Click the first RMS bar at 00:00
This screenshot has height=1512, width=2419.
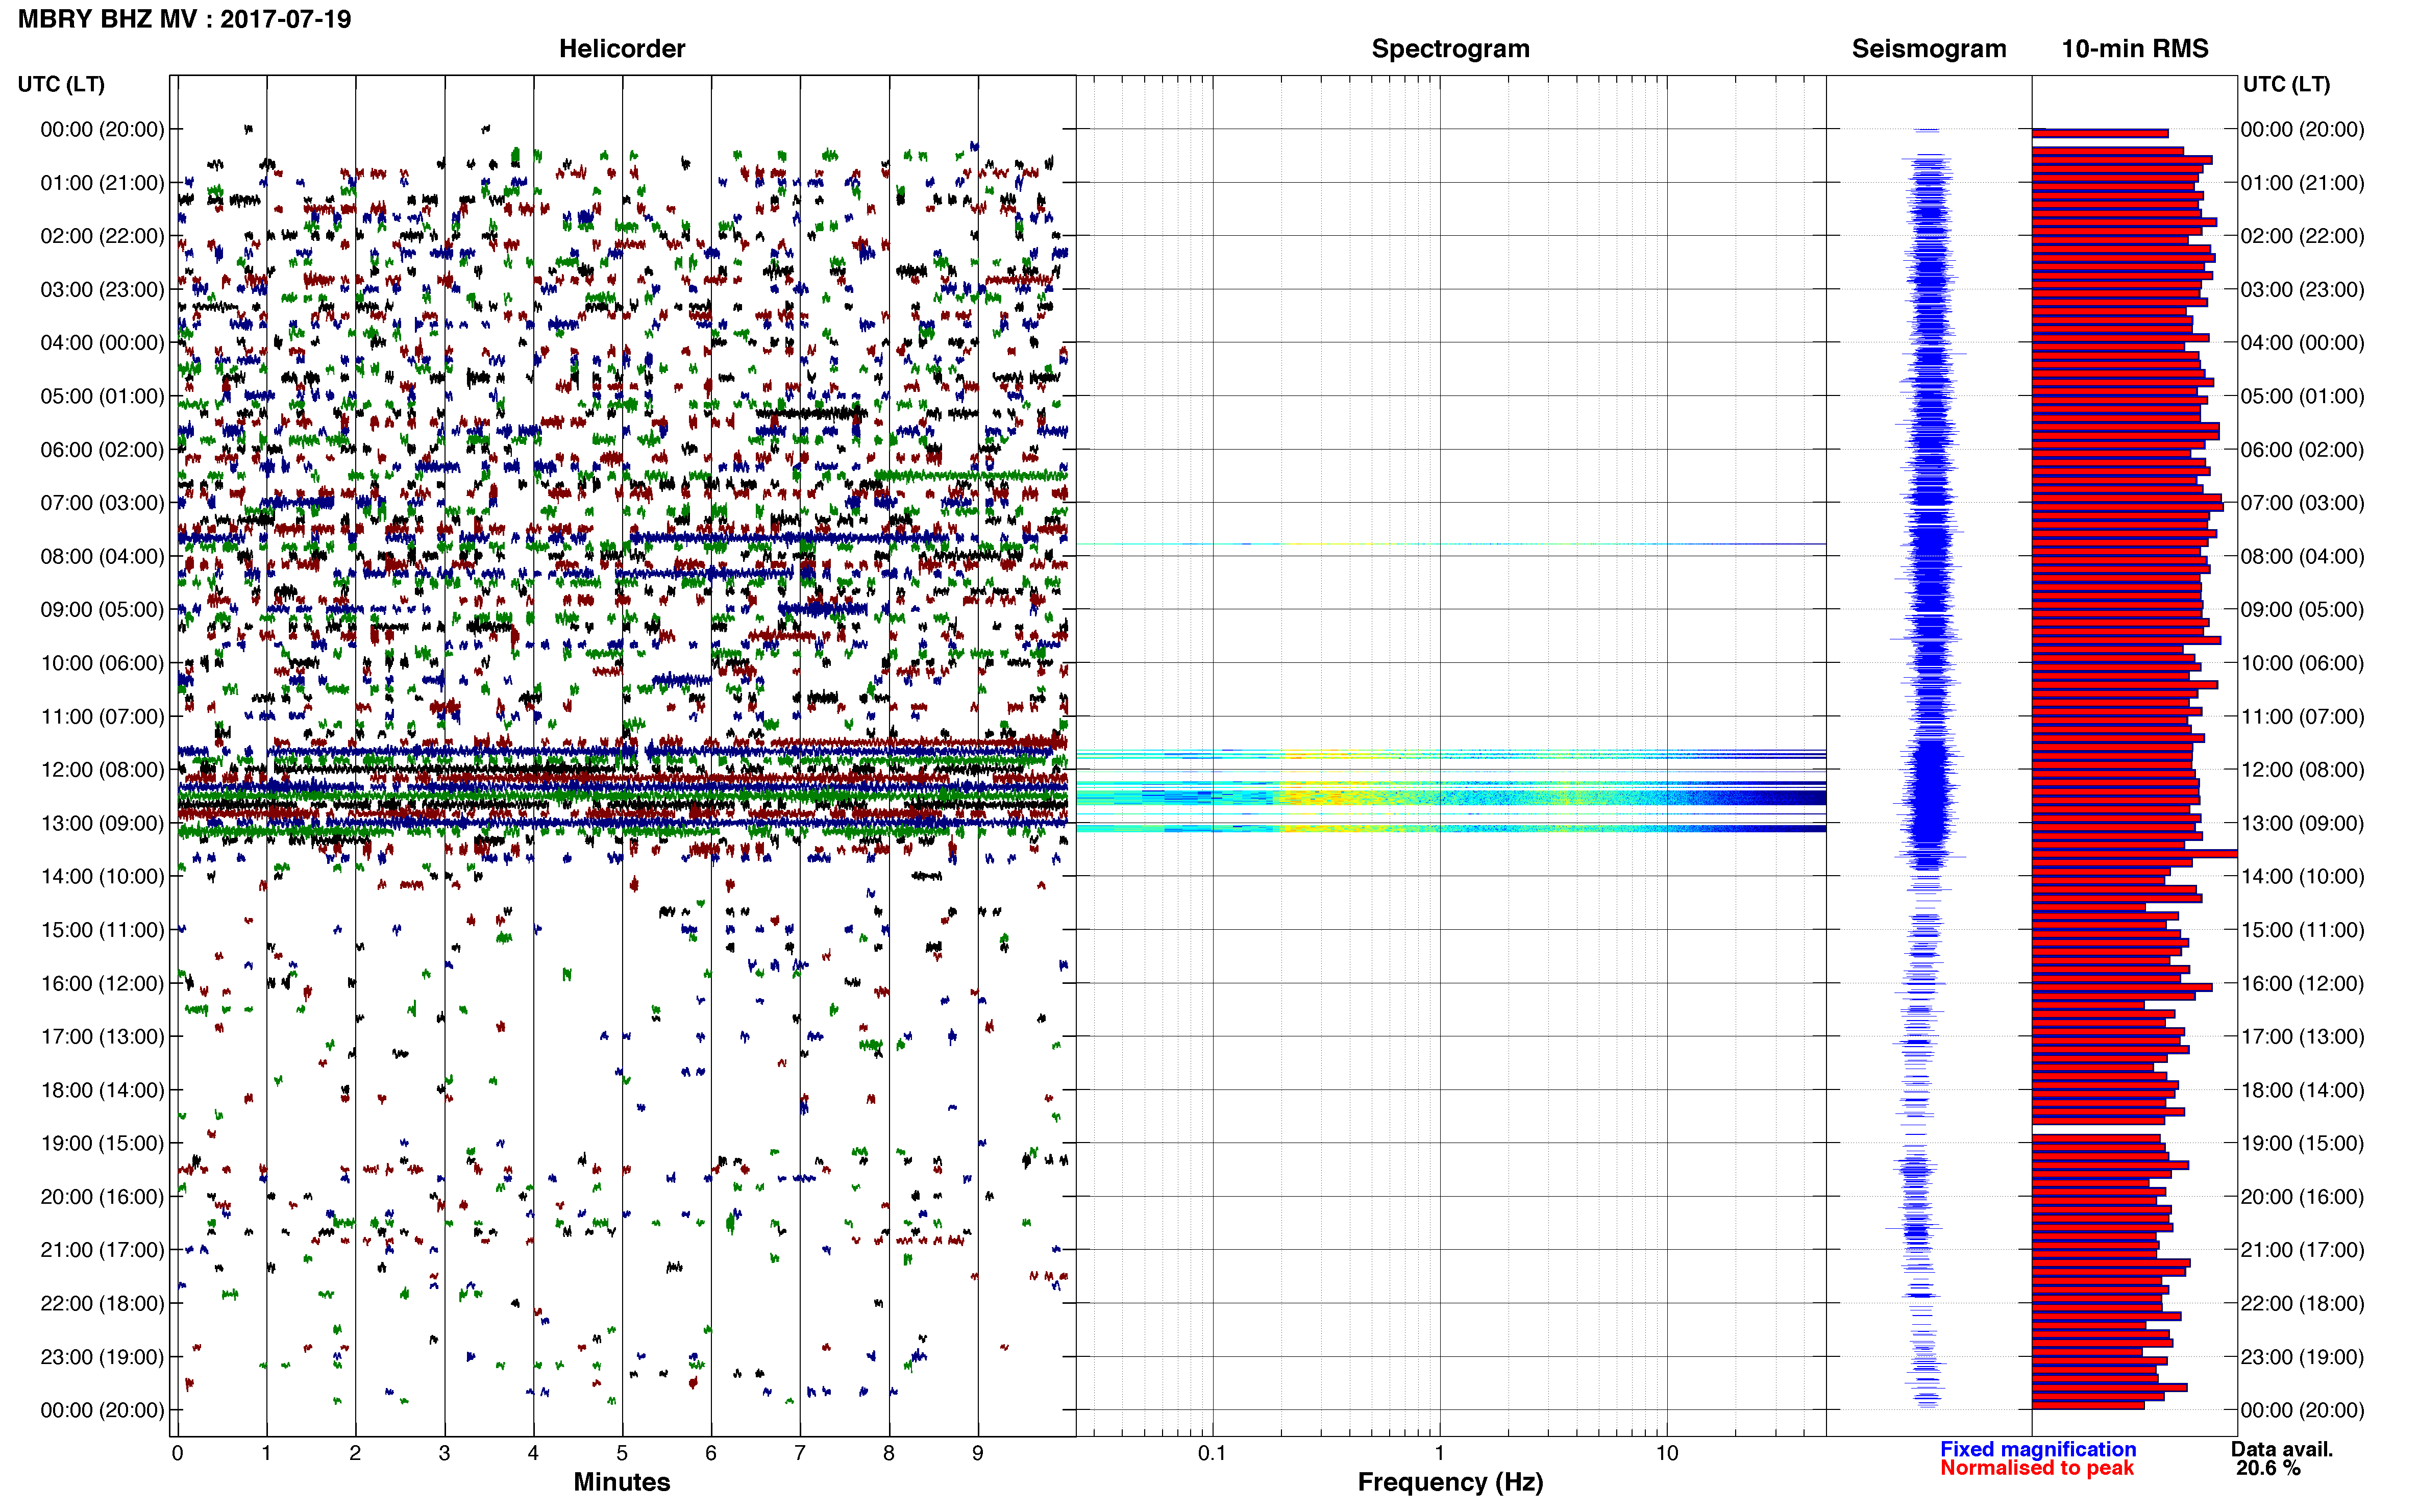coord(2100,133)
